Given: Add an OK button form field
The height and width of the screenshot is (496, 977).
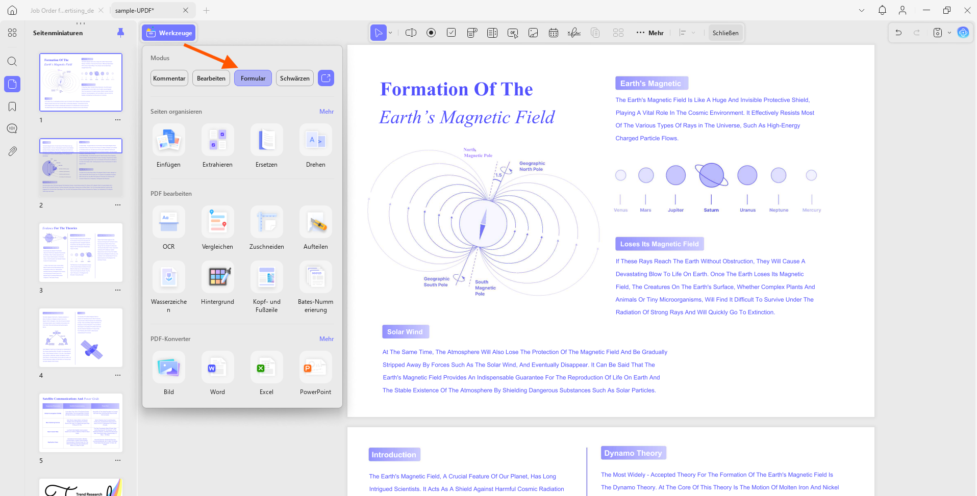Looking at the screenshot, I should tap(513, 33).
